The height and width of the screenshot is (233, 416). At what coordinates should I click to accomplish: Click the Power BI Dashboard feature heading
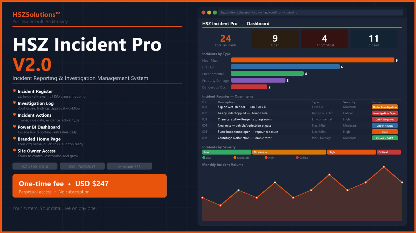[x=39, y=127]
